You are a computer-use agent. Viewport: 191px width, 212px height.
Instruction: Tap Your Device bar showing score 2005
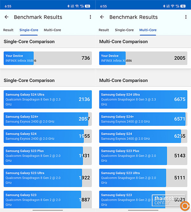(x=143, y=58)
